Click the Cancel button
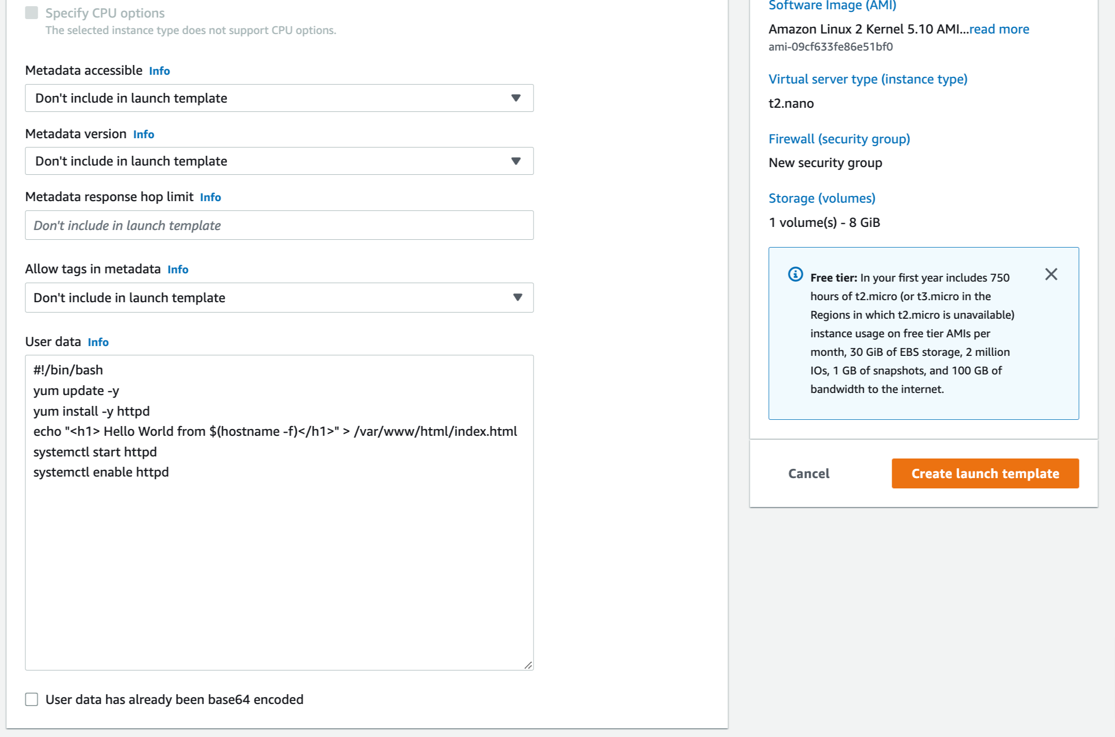 [x=809, y=473]
